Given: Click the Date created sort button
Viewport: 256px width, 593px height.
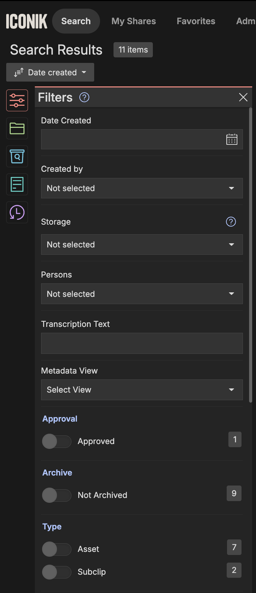Looking at the screenshot, I should click(x=50, y=73).
